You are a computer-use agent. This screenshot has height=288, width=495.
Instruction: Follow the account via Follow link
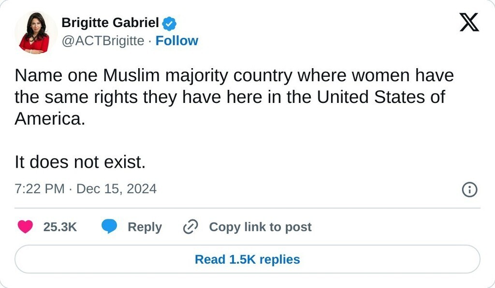177,41
